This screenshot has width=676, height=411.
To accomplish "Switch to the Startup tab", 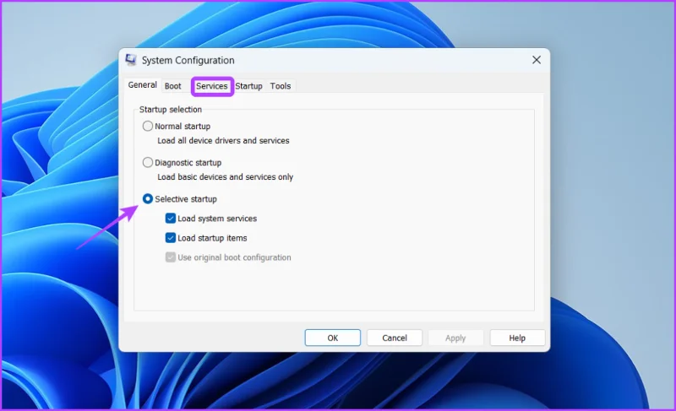I will tap(248, 86).
